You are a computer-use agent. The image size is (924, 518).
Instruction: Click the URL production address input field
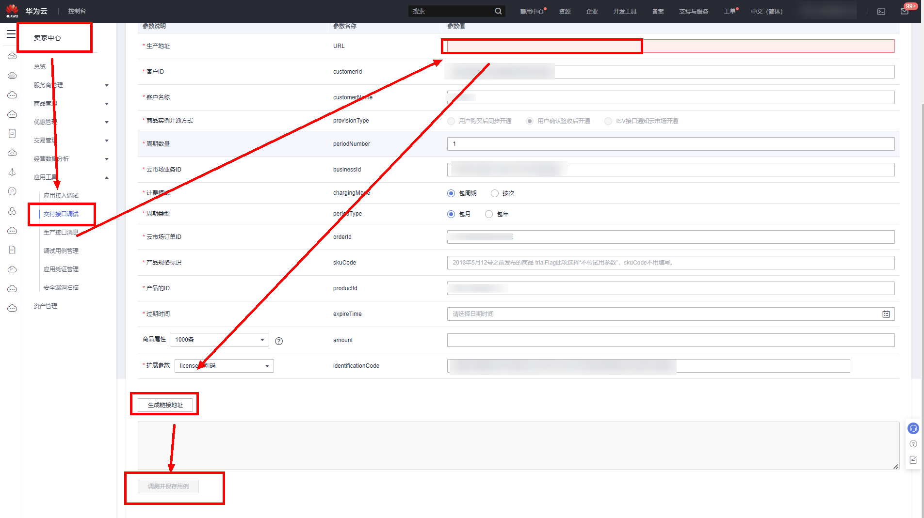point(670,46)
